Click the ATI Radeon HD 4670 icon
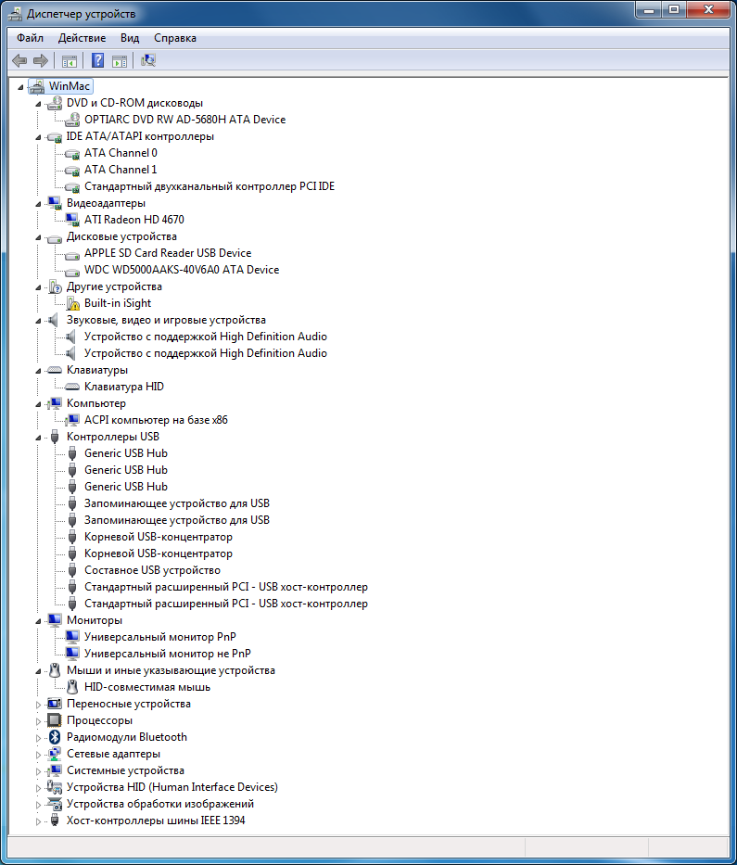 click(72, 220)
